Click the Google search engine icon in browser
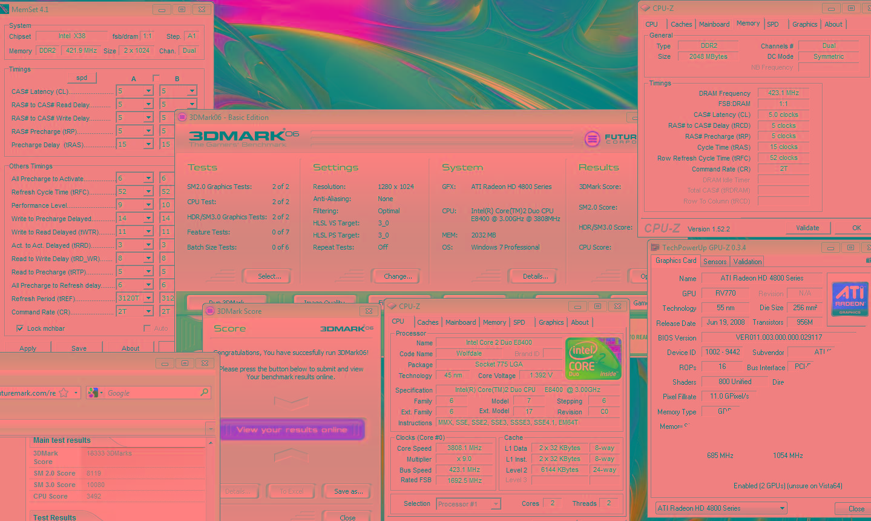871x521 pixels. [x=92, y=393]
